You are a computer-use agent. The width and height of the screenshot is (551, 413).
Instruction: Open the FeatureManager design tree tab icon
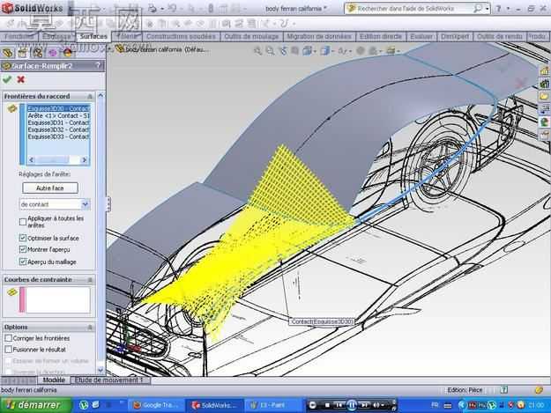click(7, 53)
